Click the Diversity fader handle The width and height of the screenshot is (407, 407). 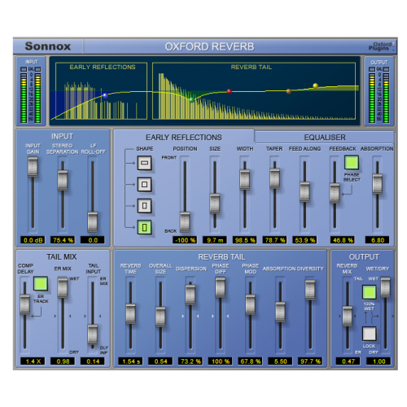310,290
